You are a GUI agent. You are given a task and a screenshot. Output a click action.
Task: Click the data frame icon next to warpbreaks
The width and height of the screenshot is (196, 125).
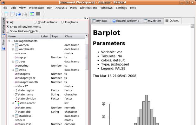tap(16, 49)
